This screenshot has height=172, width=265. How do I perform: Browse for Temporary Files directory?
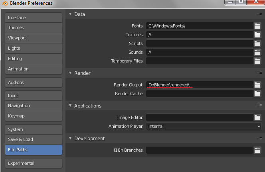tap(257, 61)
